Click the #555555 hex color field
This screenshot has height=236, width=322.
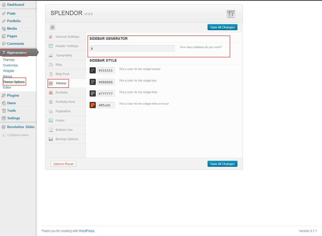tap(106, 70)
